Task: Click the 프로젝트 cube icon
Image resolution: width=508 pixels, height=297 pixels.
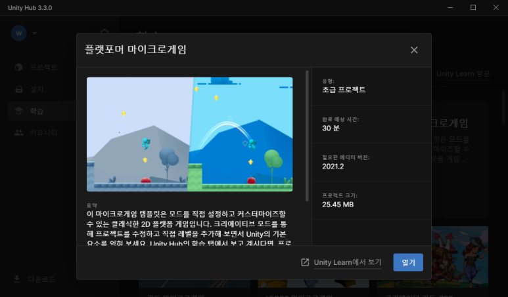Action: [x=19, y=68]
